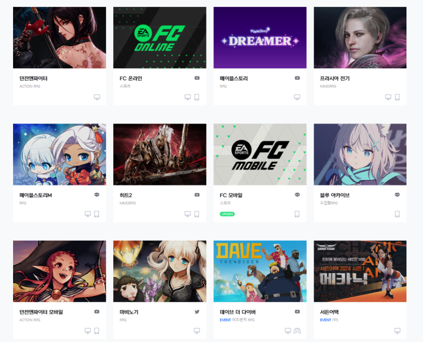This screenshot has height=342, width=423.
Task: Open the chat bubble icon on FC 모바일 card
Action: (297, 195)
